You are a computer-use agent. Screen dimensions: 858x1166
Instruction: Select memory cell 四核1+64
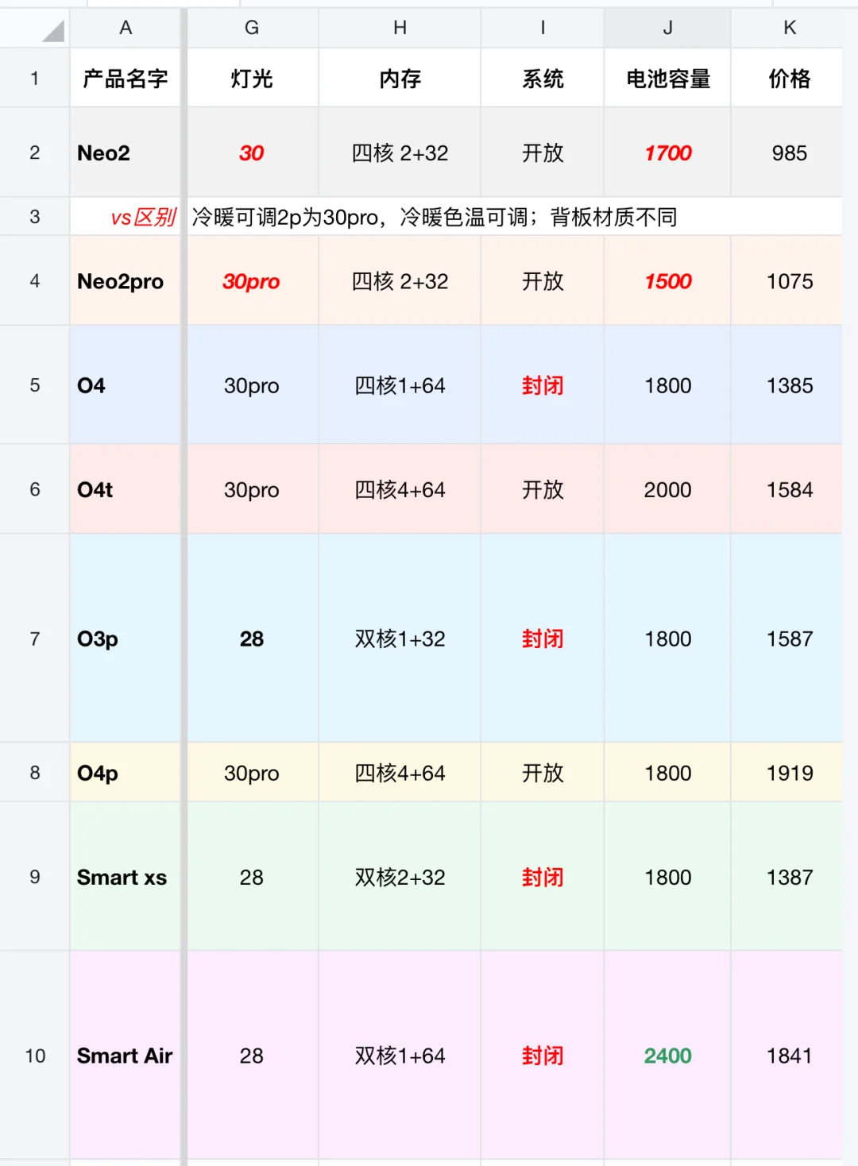(x=400, y=385)
